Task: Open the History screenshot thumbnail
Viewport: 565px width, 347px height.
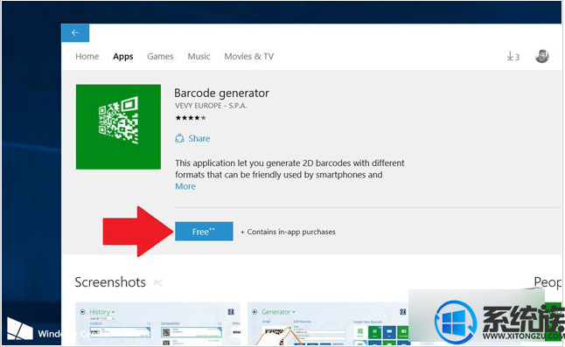Action: pos(157,324)
